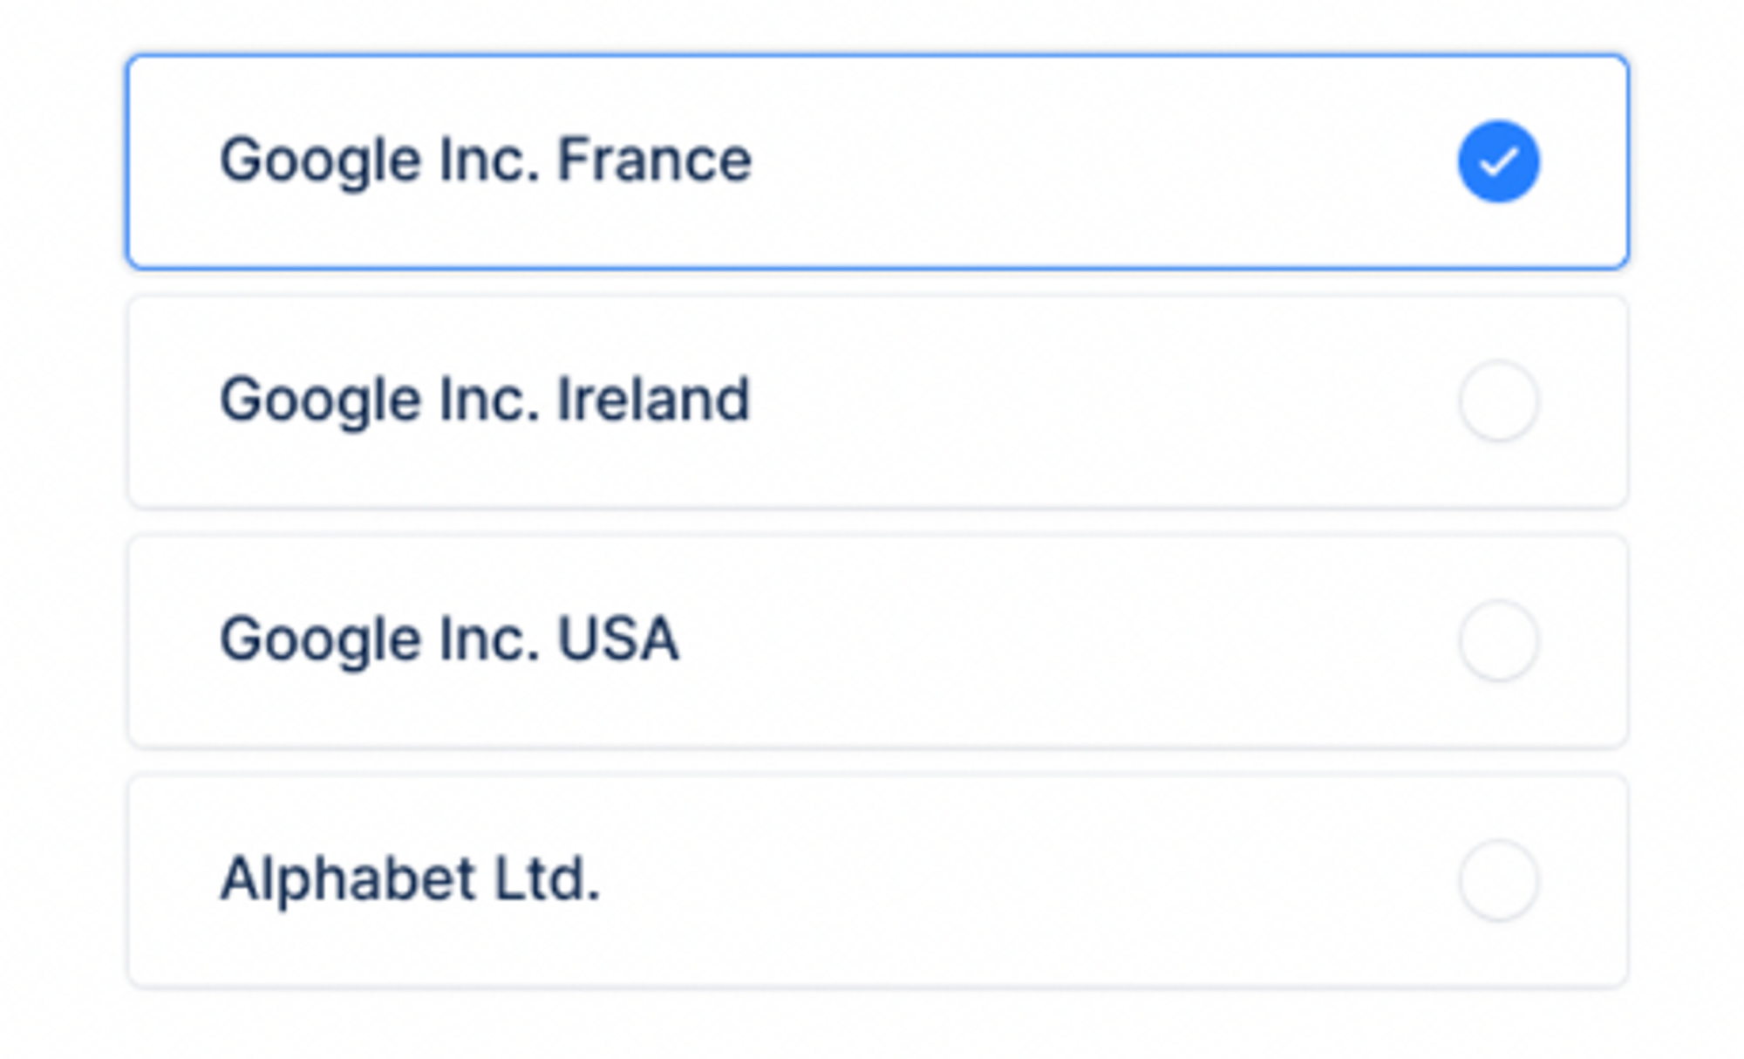Tap the word USA in third option

click(x=618, y=639)
